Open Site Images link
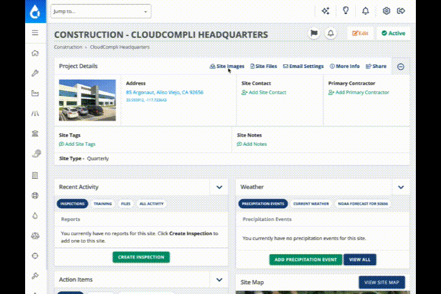 click(227, 66)
